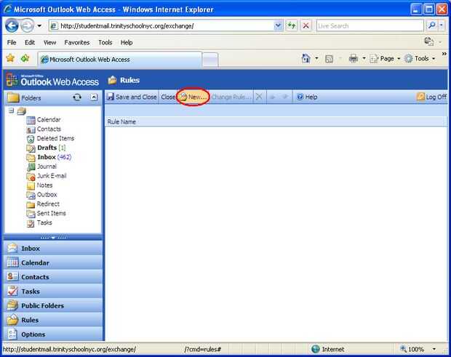This screenshot has width=451, height=357.
Task: Click the Calendar navigation pane button
Action: click(54, 262)
